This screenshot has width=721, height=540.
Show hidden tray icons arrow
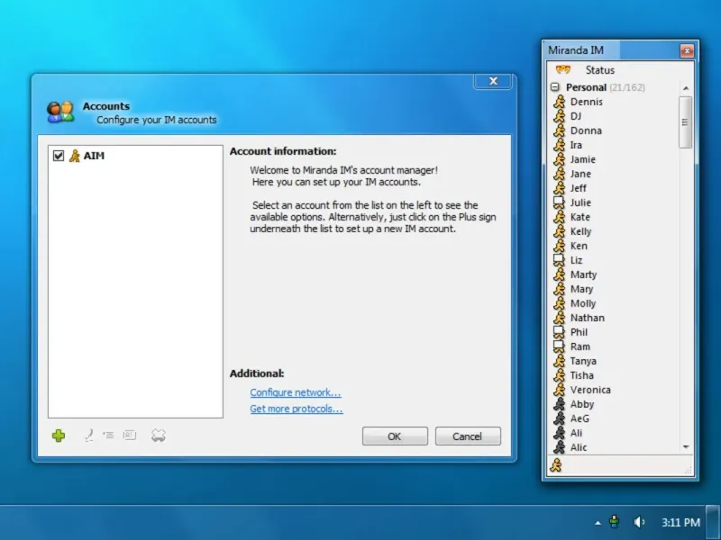coord(598,523)
